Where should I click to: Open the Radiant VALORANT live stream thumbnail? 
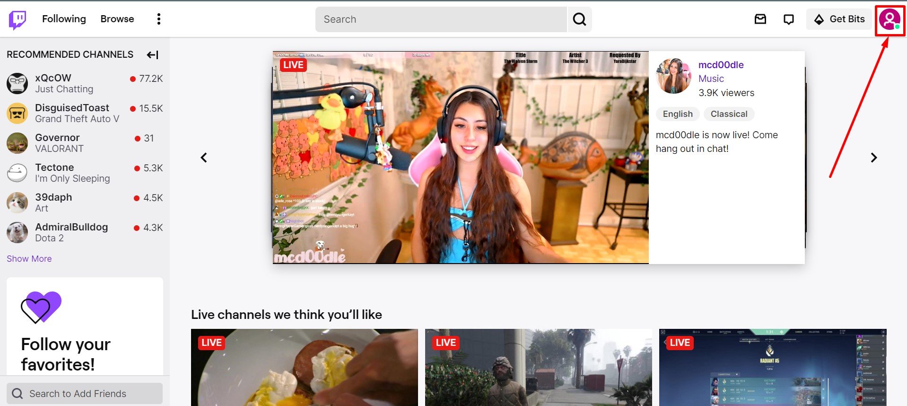pos(773,367)
